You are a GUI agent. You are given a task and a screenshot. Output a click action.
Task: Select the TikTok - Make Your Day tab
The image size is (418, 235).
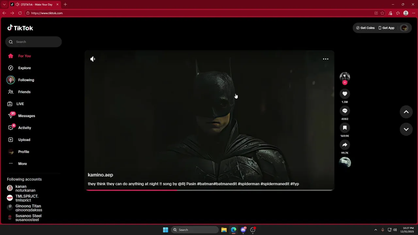pos(34,5)
